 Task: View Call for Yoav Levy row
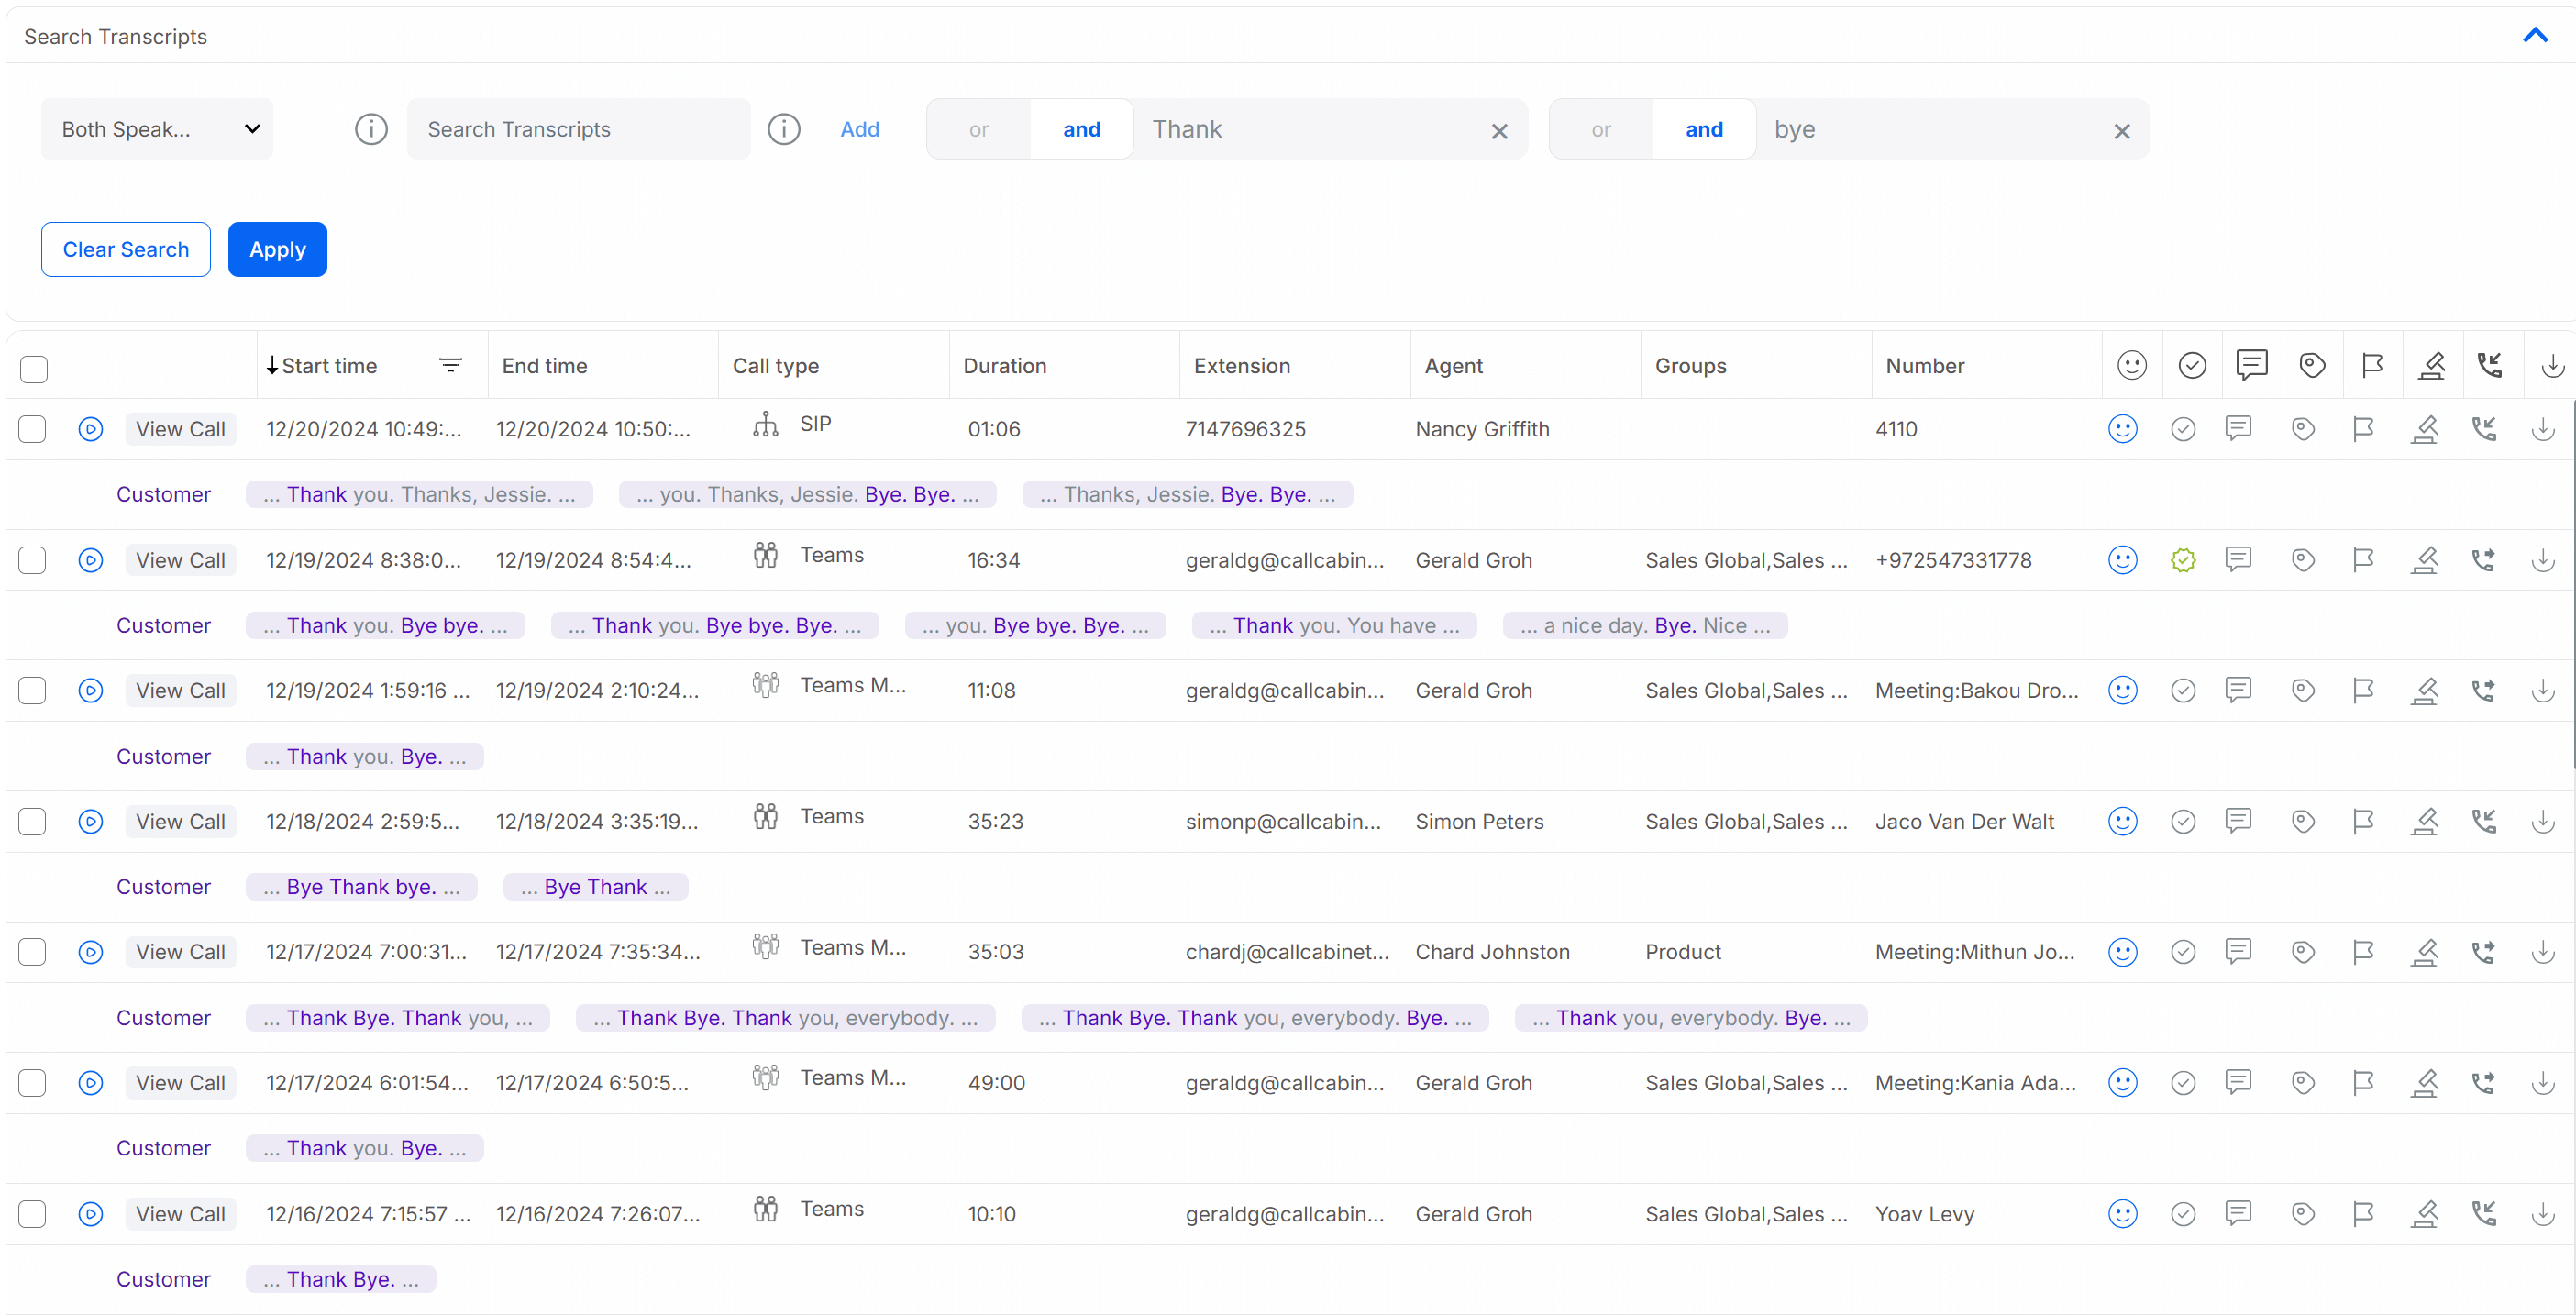point(180,1214)
